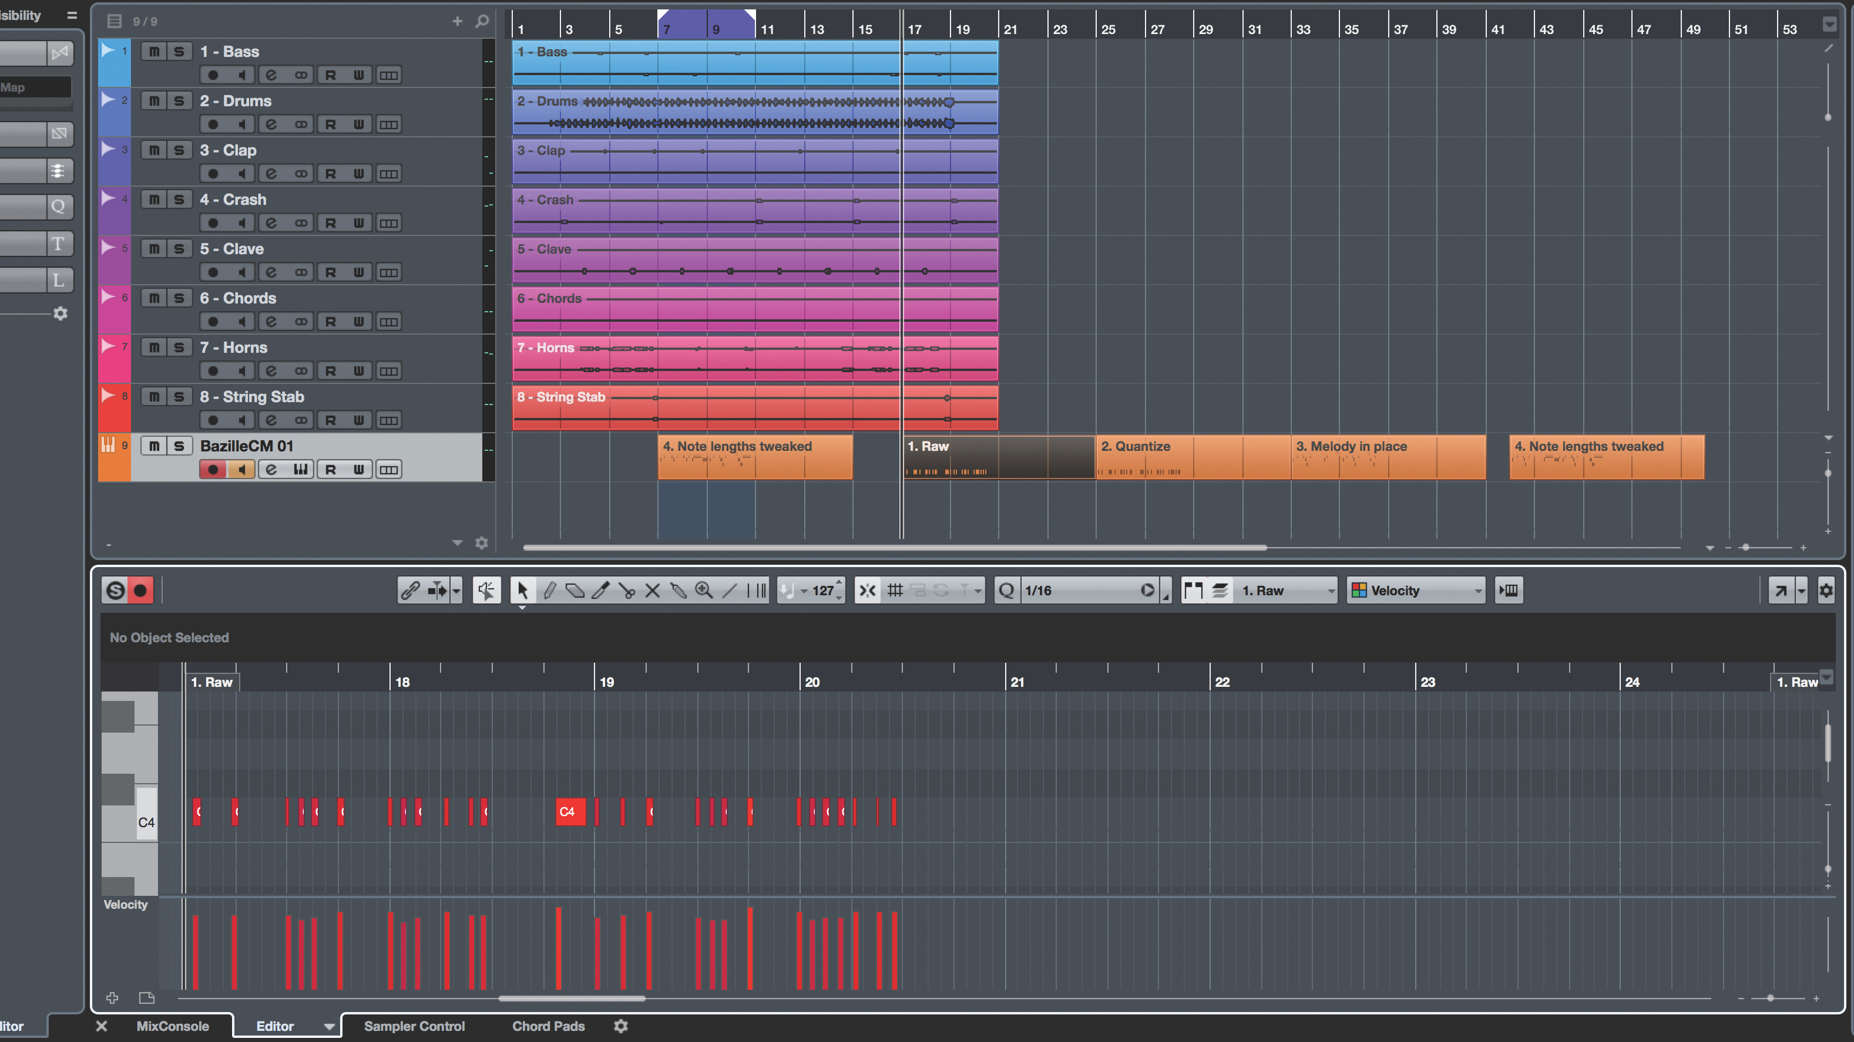Screen dimensions: 1854x1042
Task: Open Edit Channel Settings on Bass track
Action: click(271, 75)
